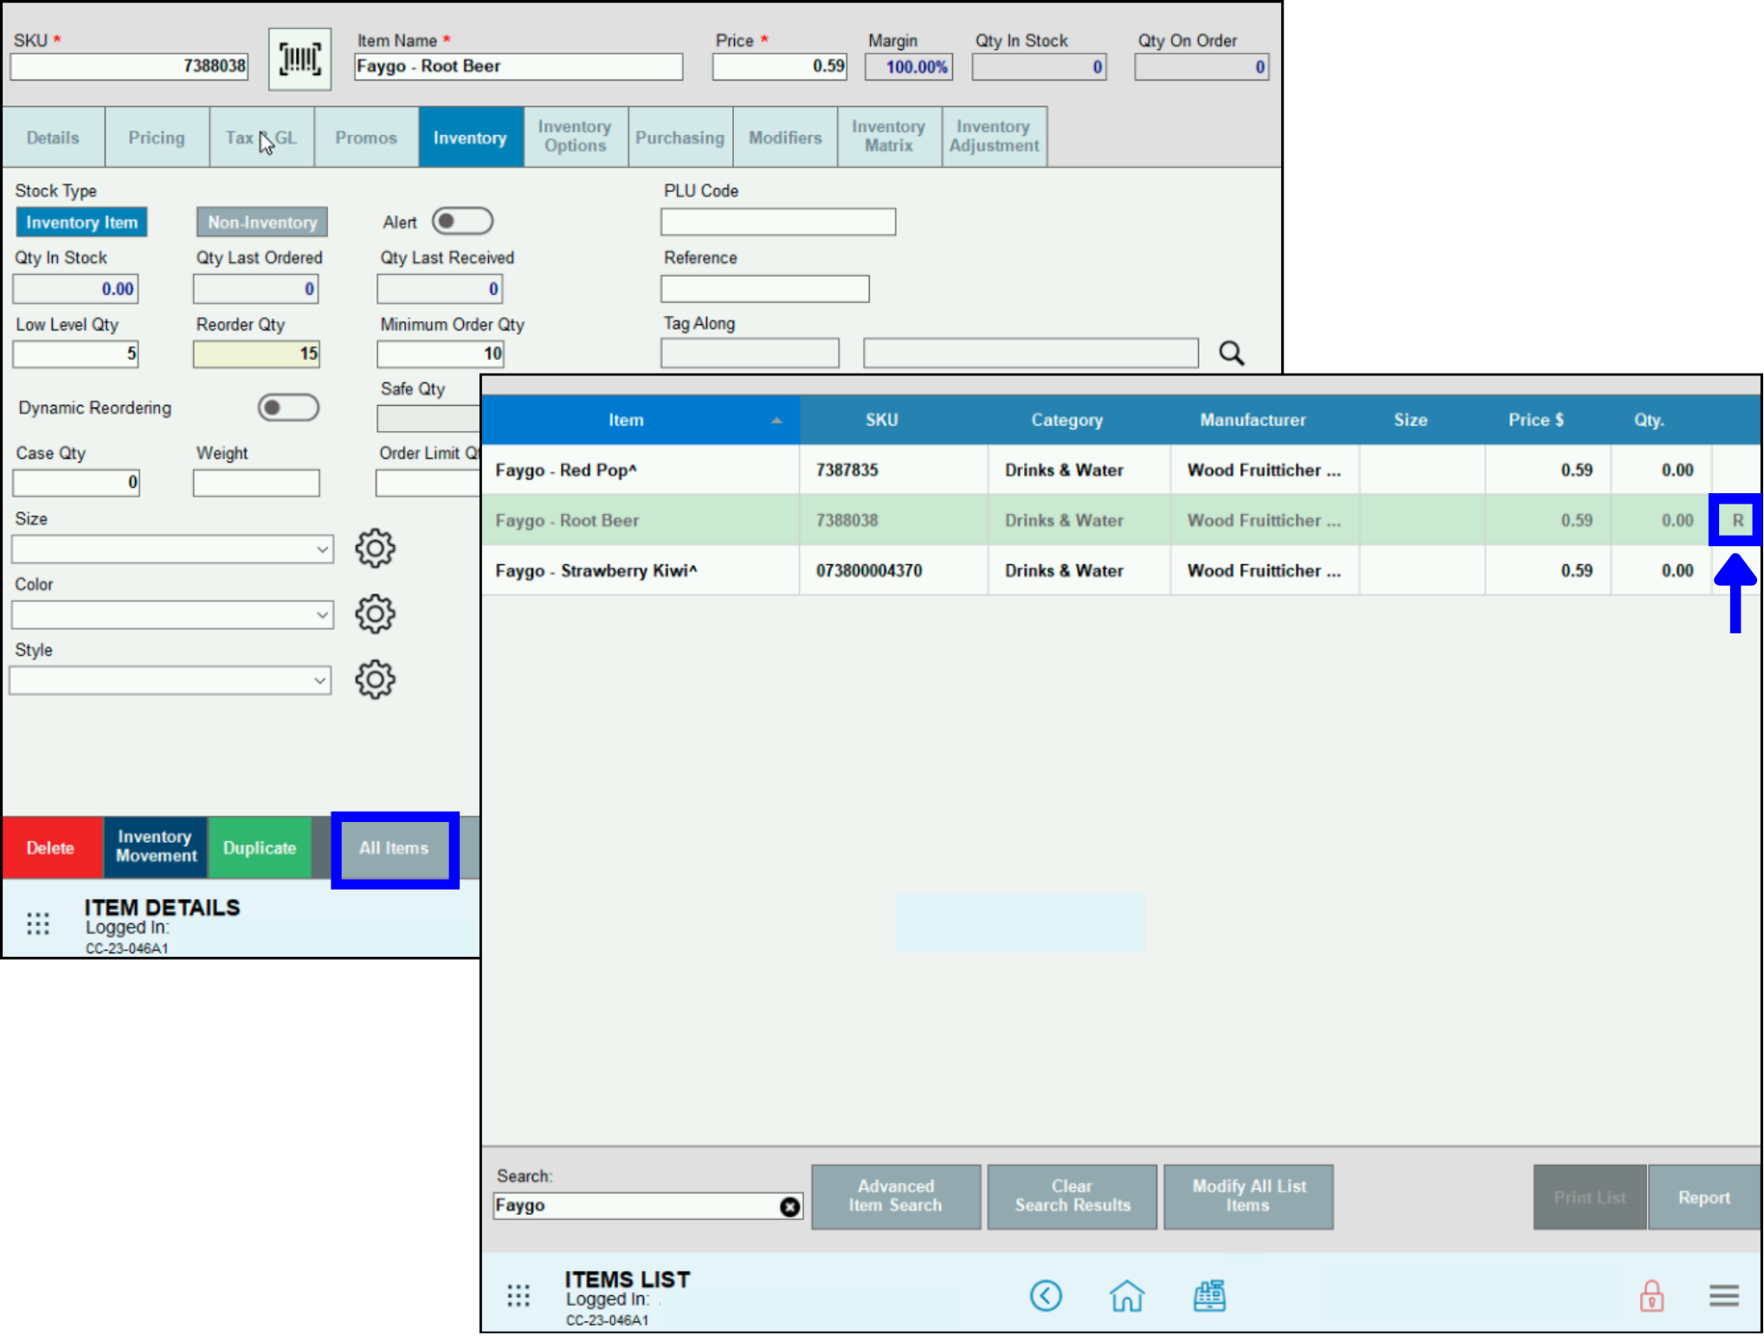Enable Dynamic Reordering
Image resolution: width=1764 pixels, height=1336 pixels.
(288, 407)
